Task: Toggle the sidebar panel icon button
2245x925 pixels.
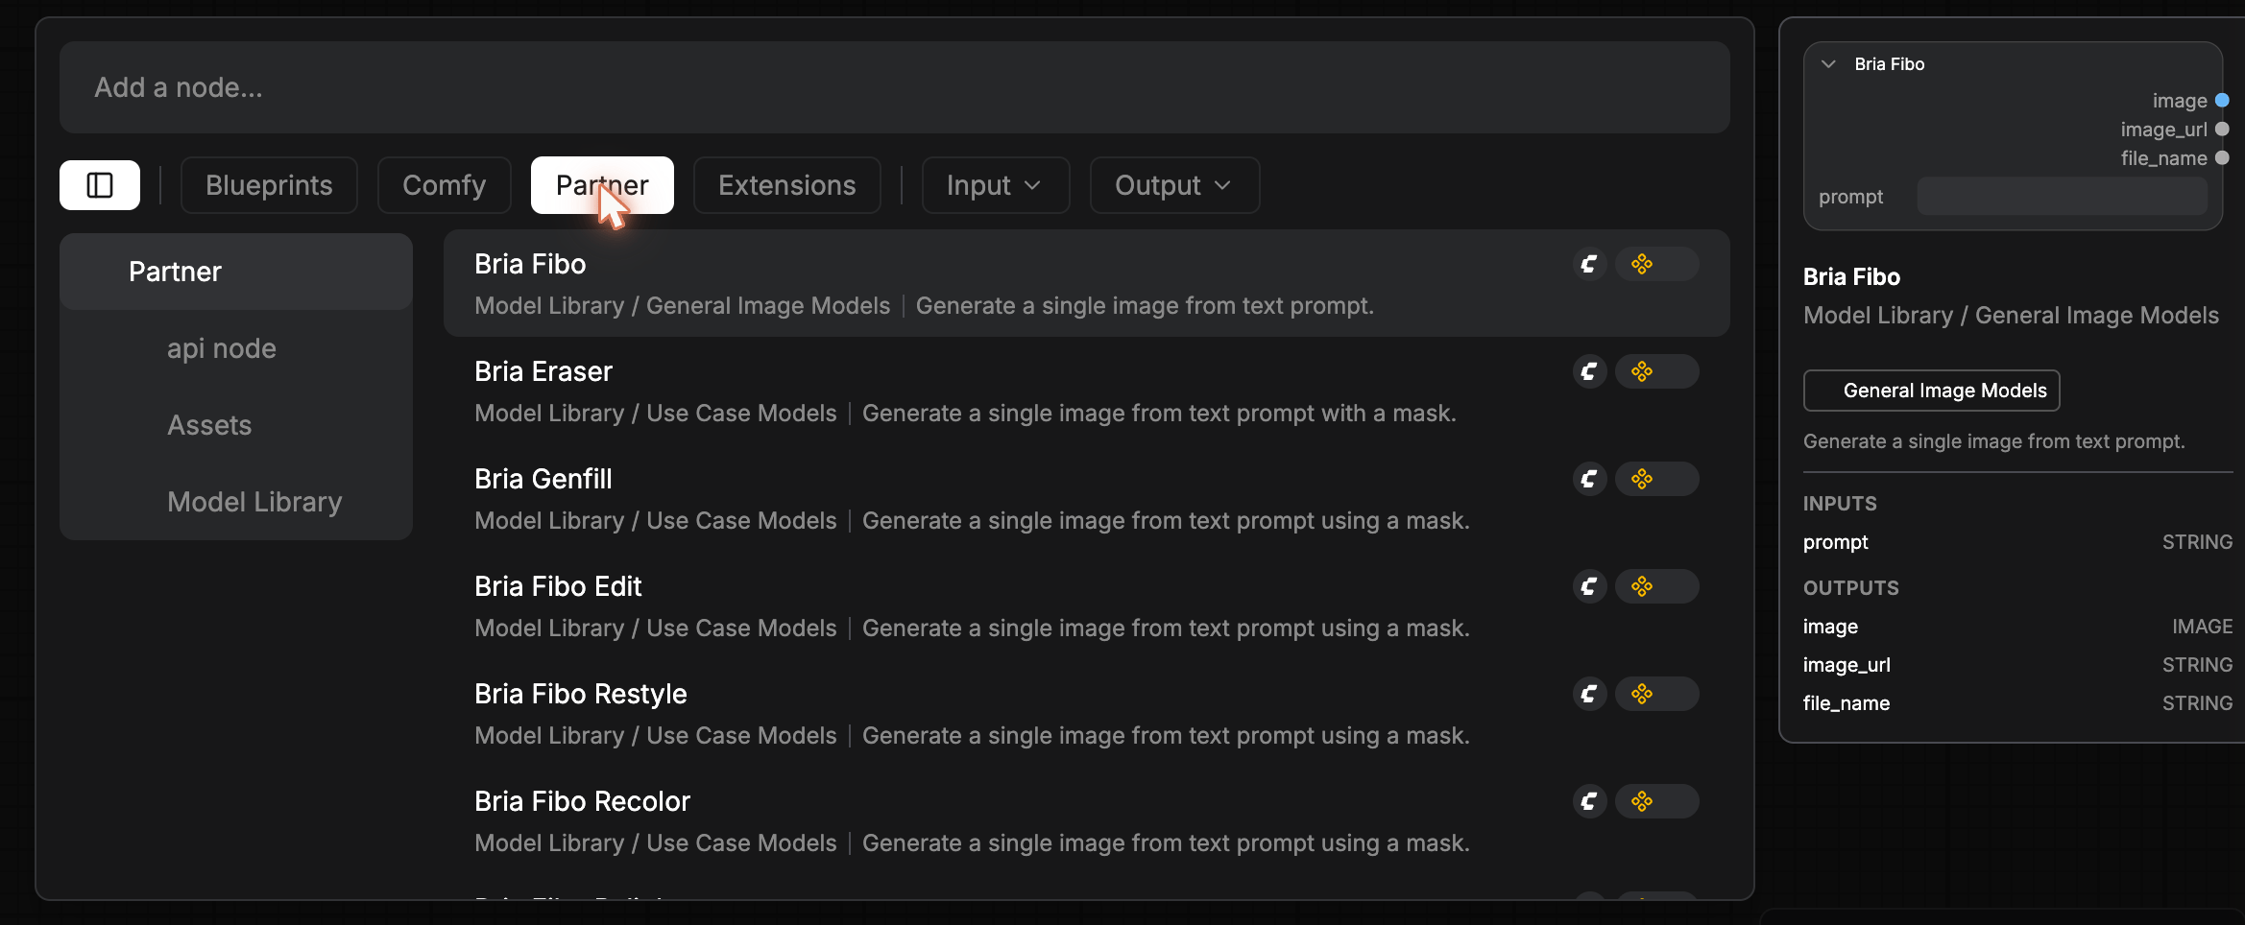Action: coord(100,185)
